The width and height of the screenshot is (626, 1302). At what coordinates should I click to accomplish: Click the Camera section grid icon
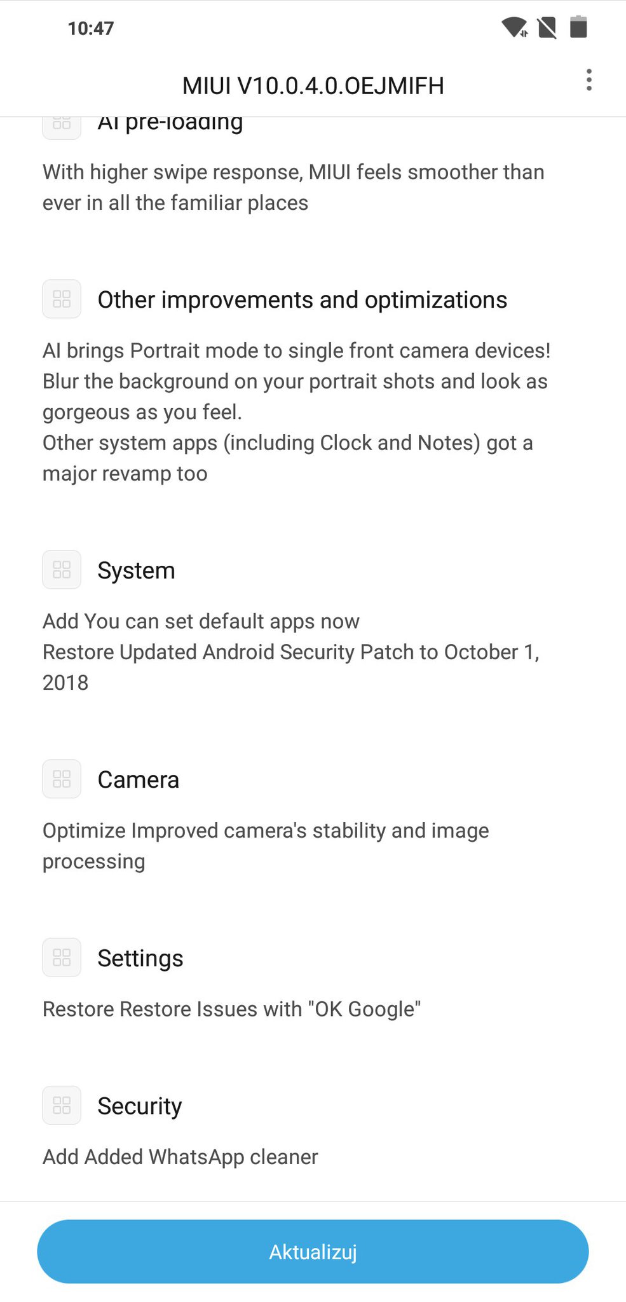(x=62, y=779)
